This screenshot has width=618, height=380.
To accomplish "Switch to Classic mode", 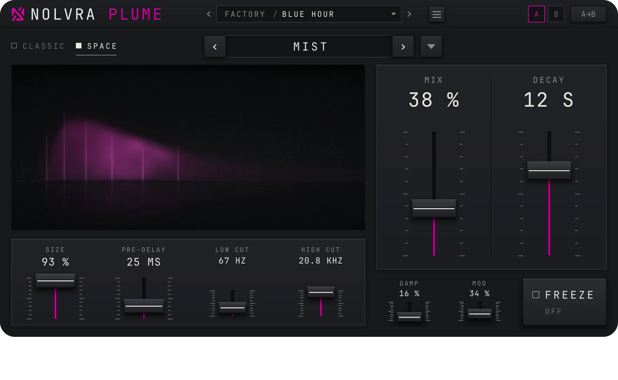I will click(38, 46).
